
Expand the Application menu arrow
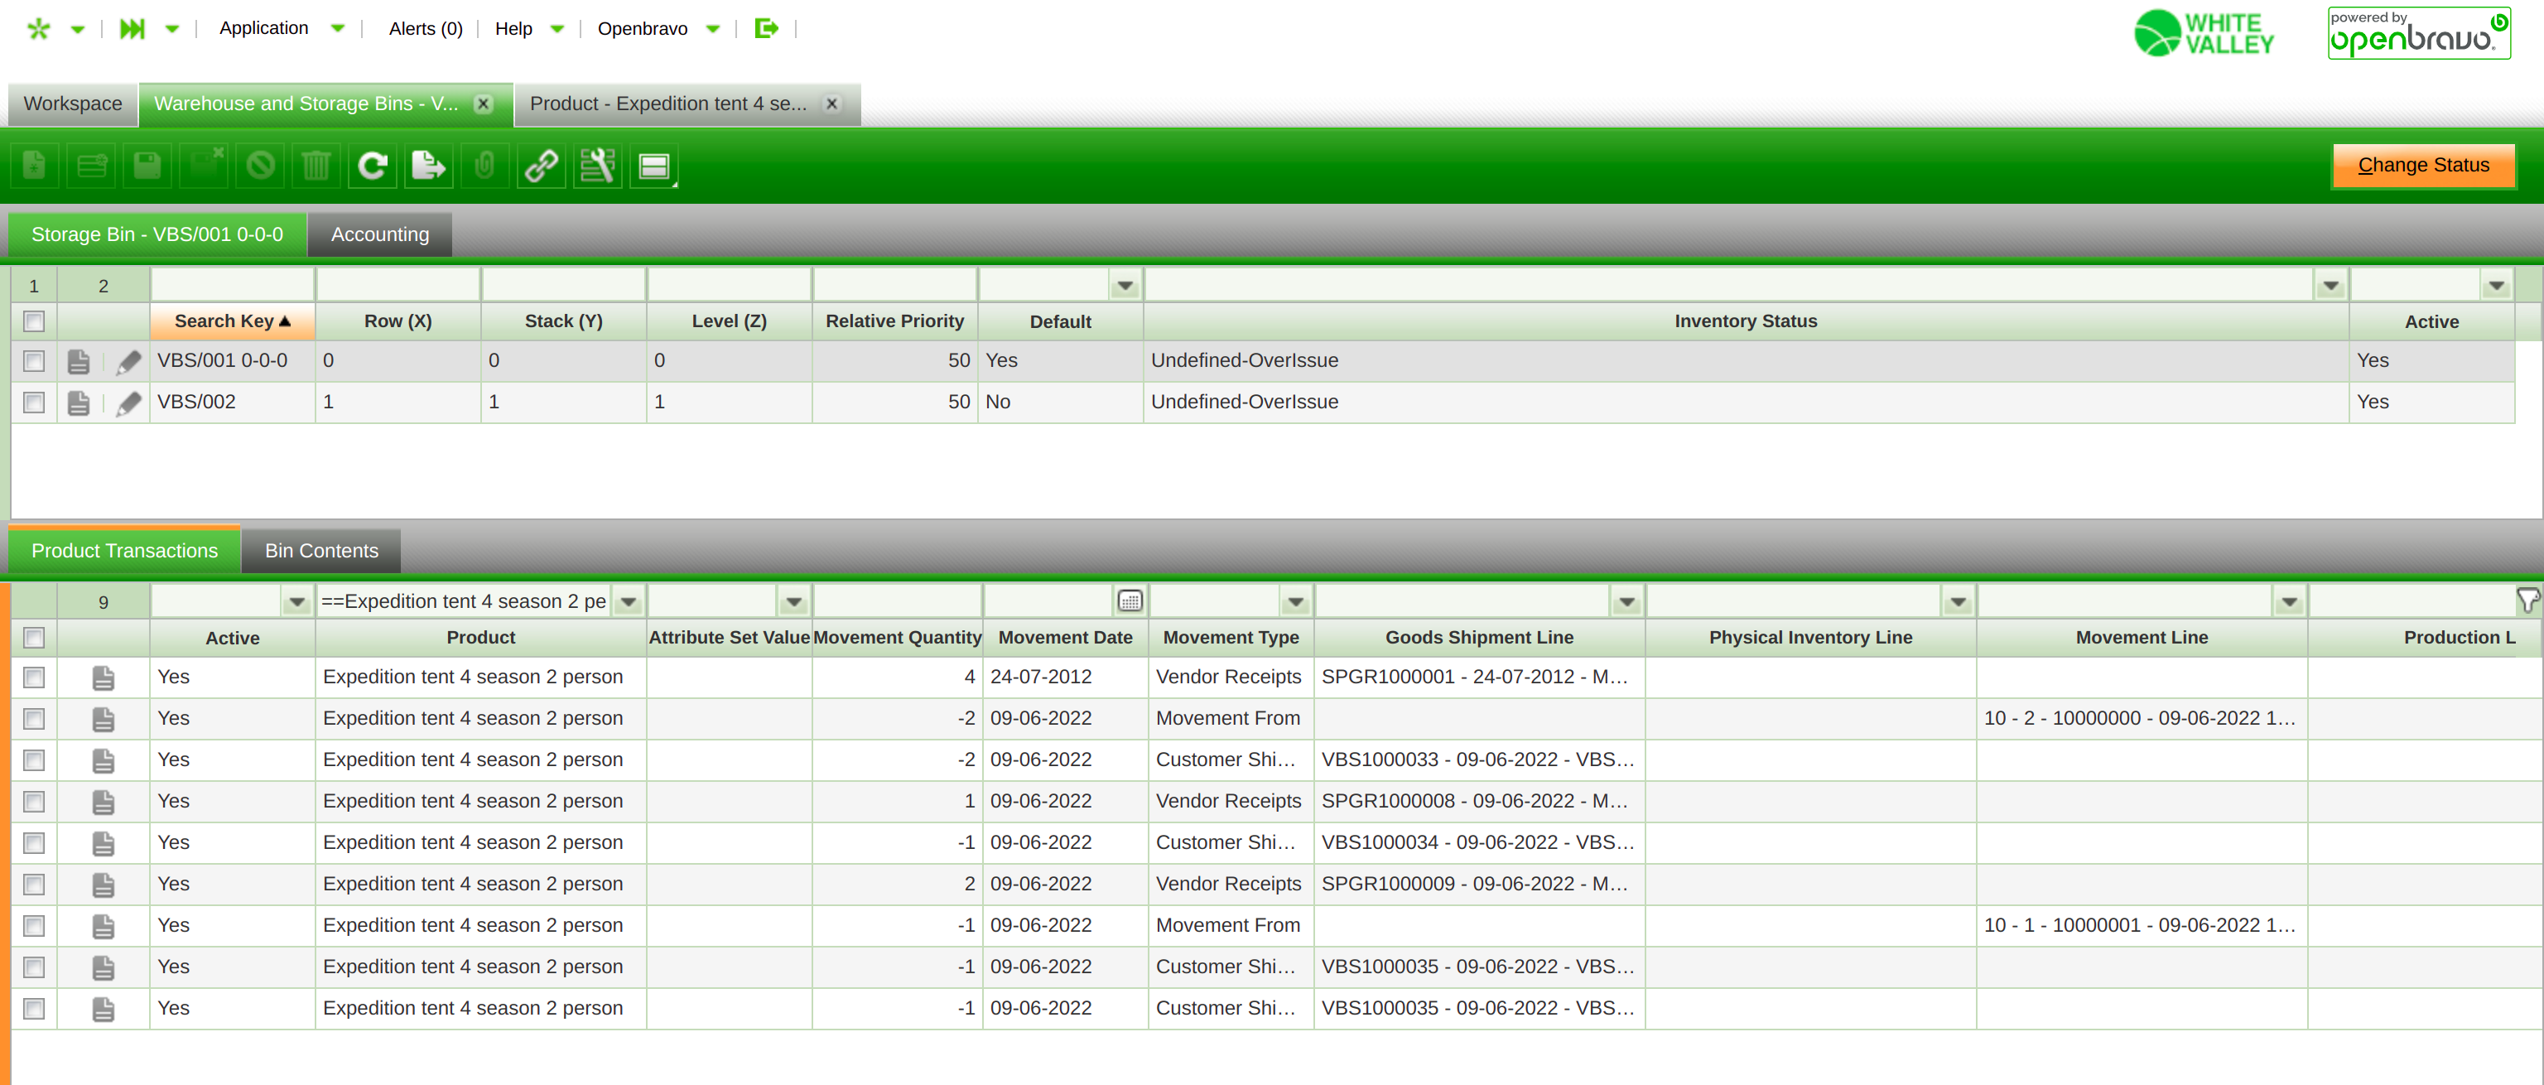tap(338, 29)
